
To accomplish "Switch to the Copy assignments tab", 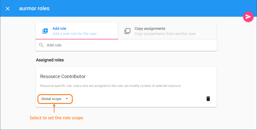I will pos(167,31).
